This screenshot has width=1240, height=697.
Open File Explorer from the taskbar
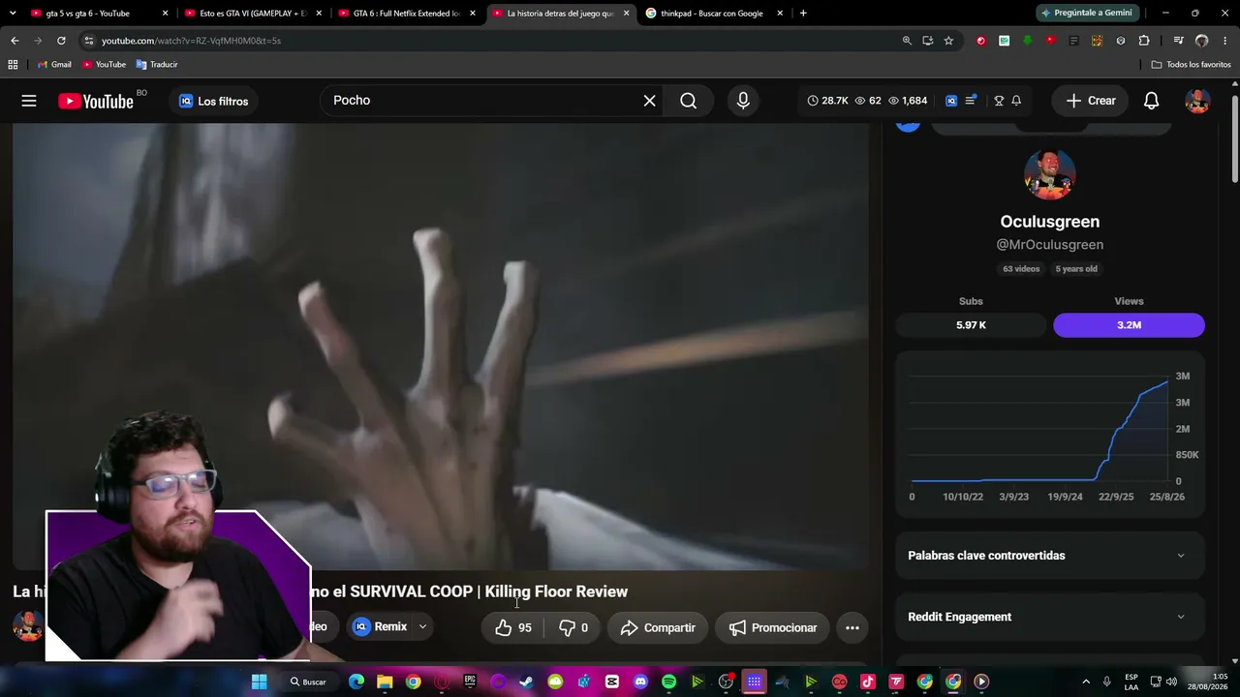385,682
